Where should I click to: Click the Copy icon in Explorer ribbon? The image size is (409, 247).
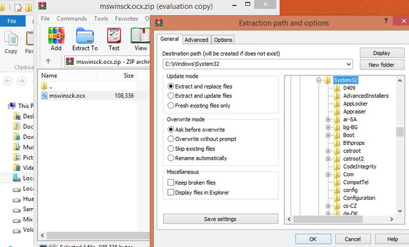tap(12, 38)
